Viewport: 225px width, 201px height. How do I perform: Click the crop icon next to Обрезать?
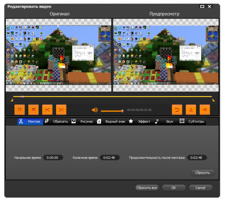click(x=47, y=121)
